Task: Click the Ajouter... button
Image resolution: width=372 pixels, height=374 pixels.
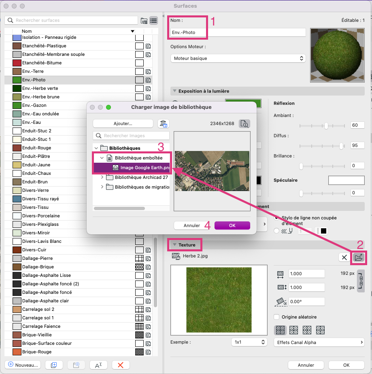Action: click(x=123, y=123)
